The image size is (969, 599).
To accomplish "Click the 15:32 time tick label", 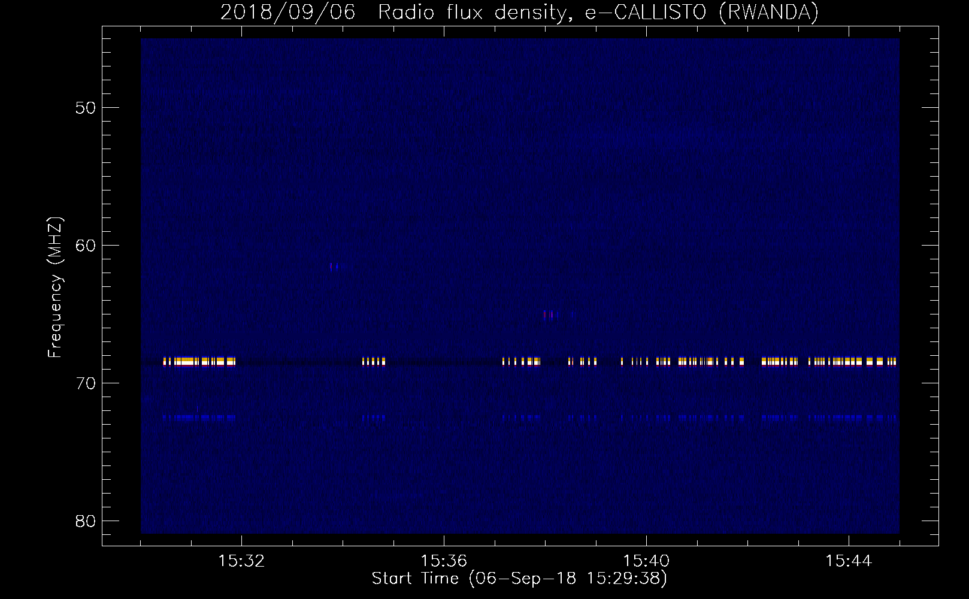I will (241, 561).
